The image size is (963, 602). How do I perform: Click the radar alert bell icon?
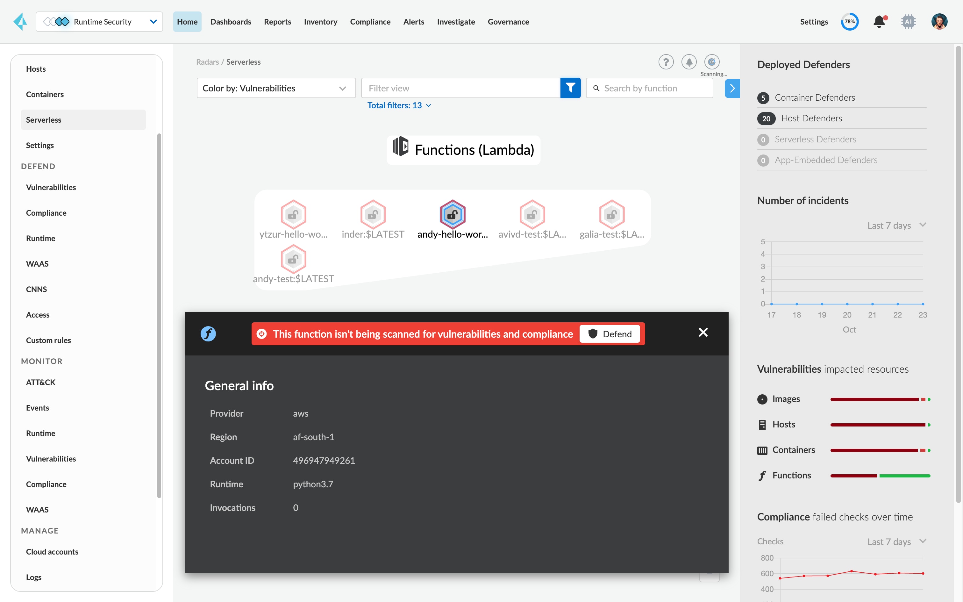689,62
